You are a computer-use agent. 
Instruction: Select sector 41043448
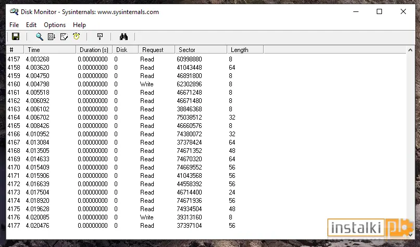[189, 68]
